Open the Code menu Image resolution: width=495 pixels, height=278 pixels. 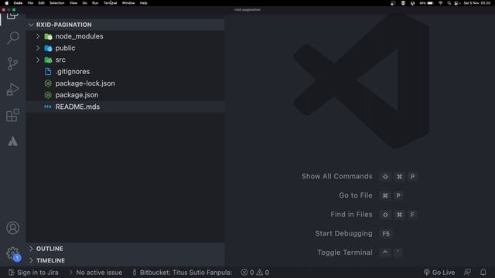click(18, 3)
